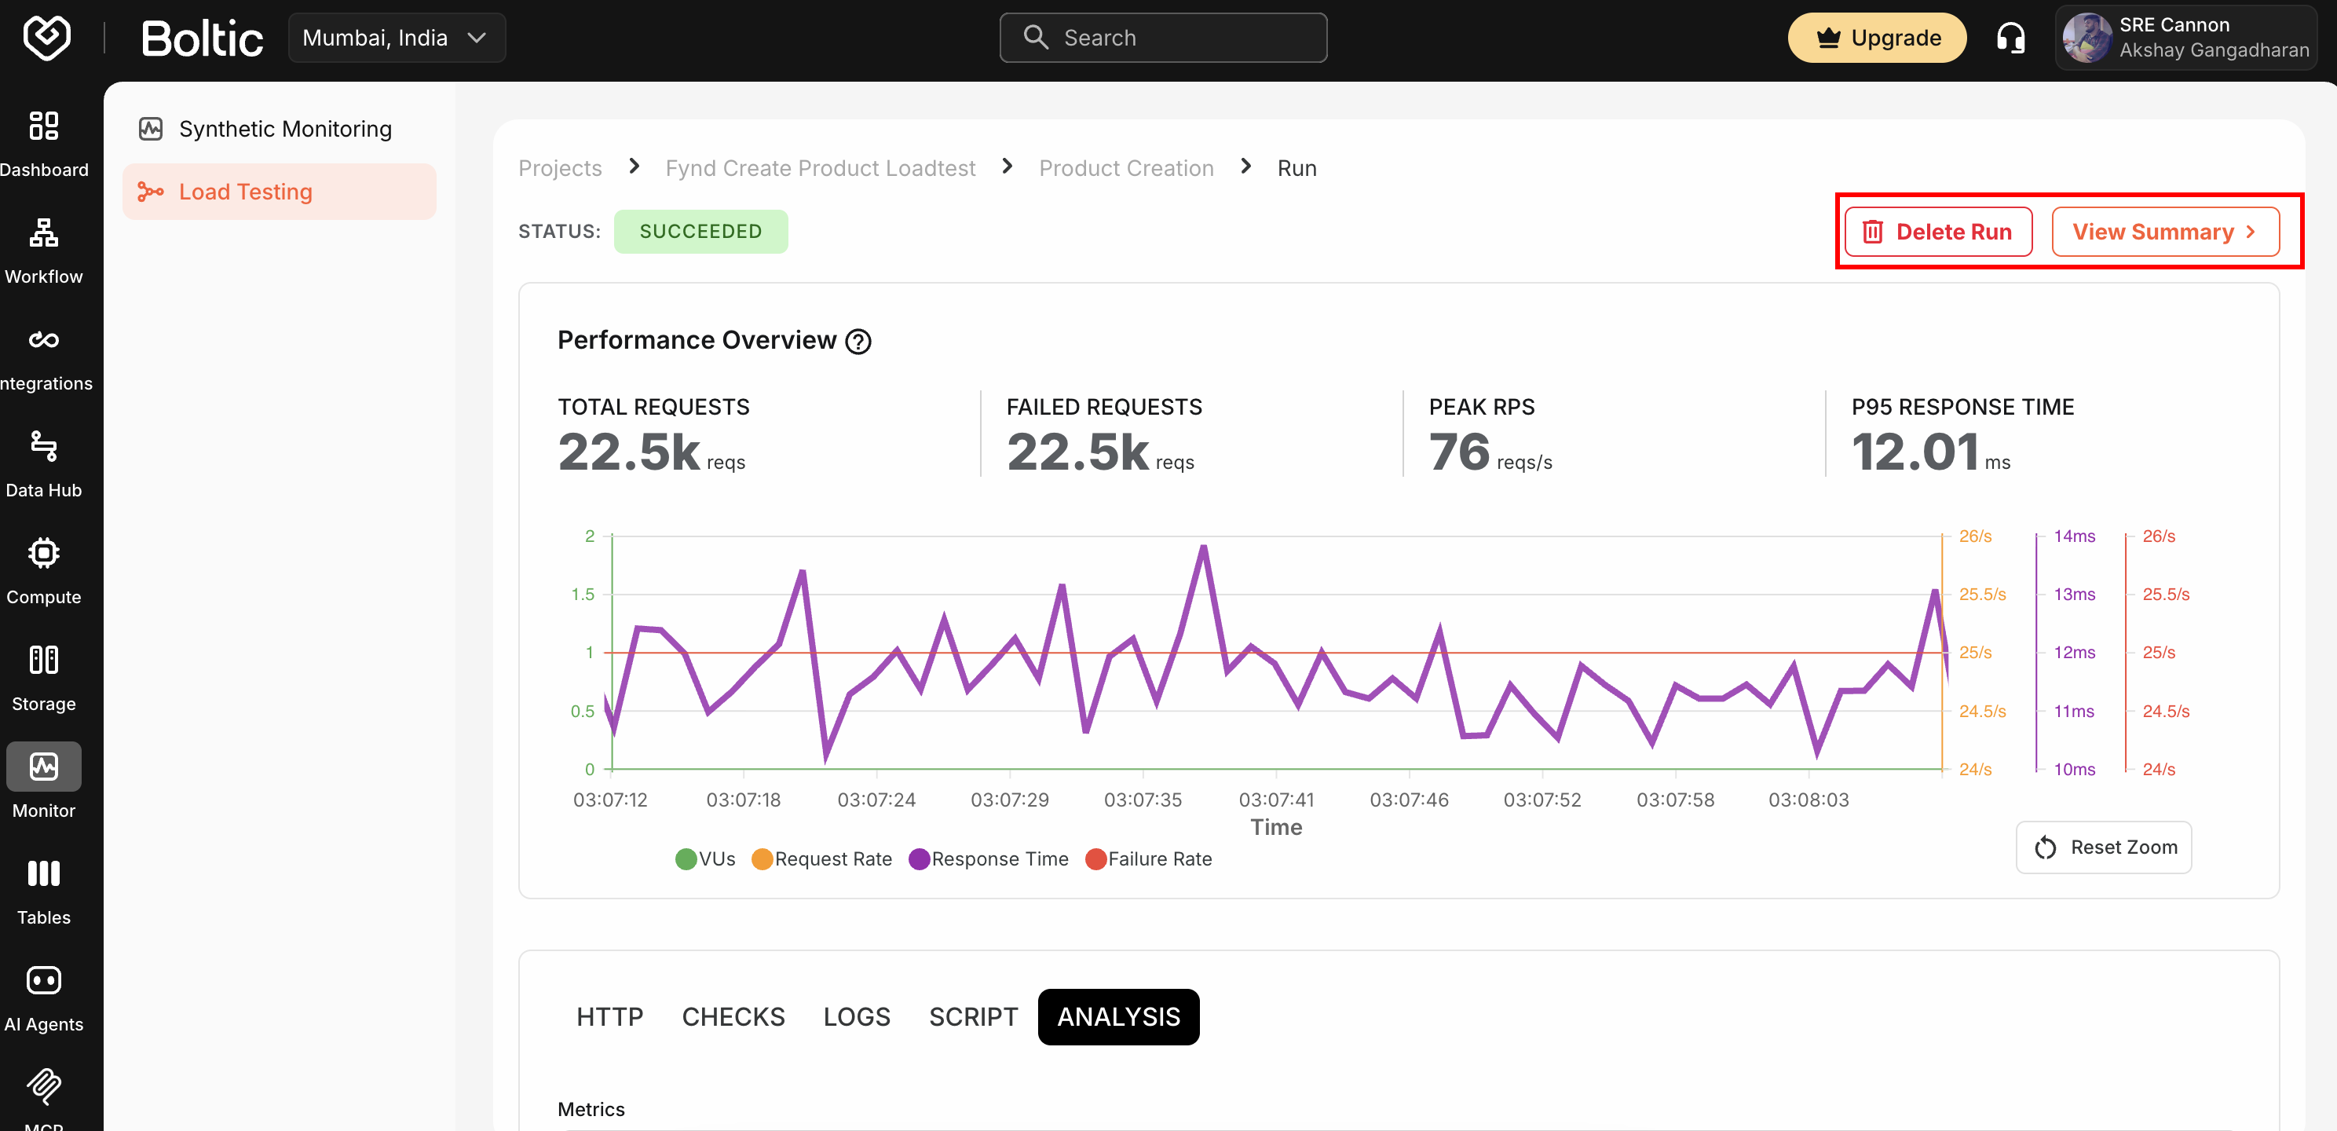Toggle Response Time visibility in the legend
Viewport: 2337px width, 1131px height.
click(x=989, y=858)
